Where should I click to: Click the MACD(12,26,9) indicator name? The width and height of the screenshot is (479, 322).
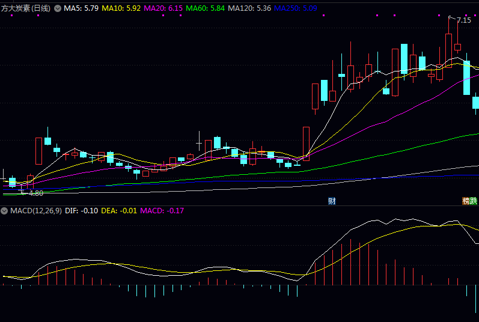pos(36,211)
